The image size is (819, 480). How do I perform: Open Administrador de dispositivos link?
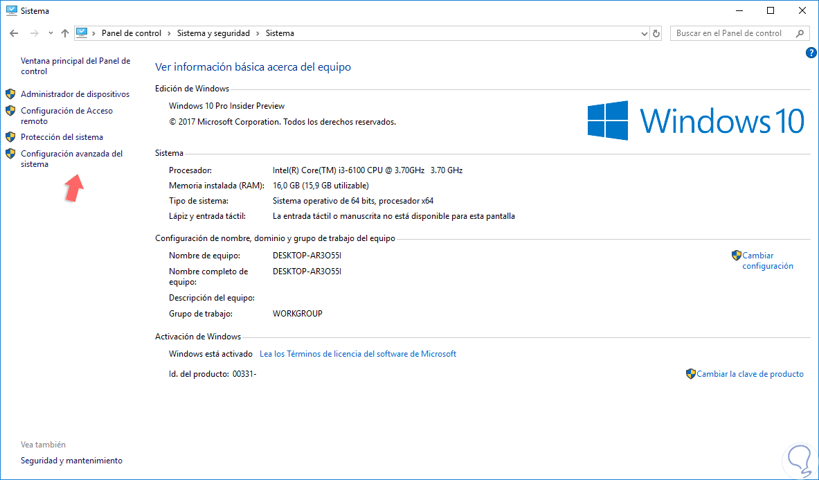75,94
